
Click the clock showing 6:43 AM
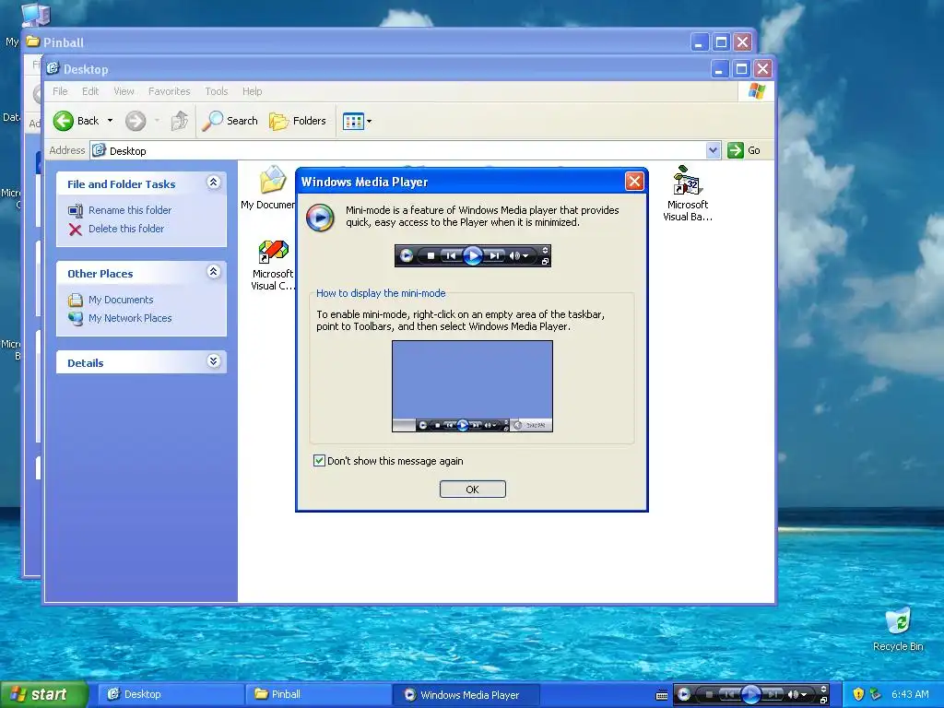tap(910, 694)
